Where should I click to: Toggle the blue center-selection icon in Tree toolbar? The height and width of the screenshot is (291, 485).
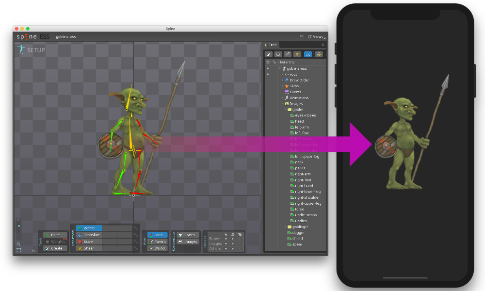(308, 54)
